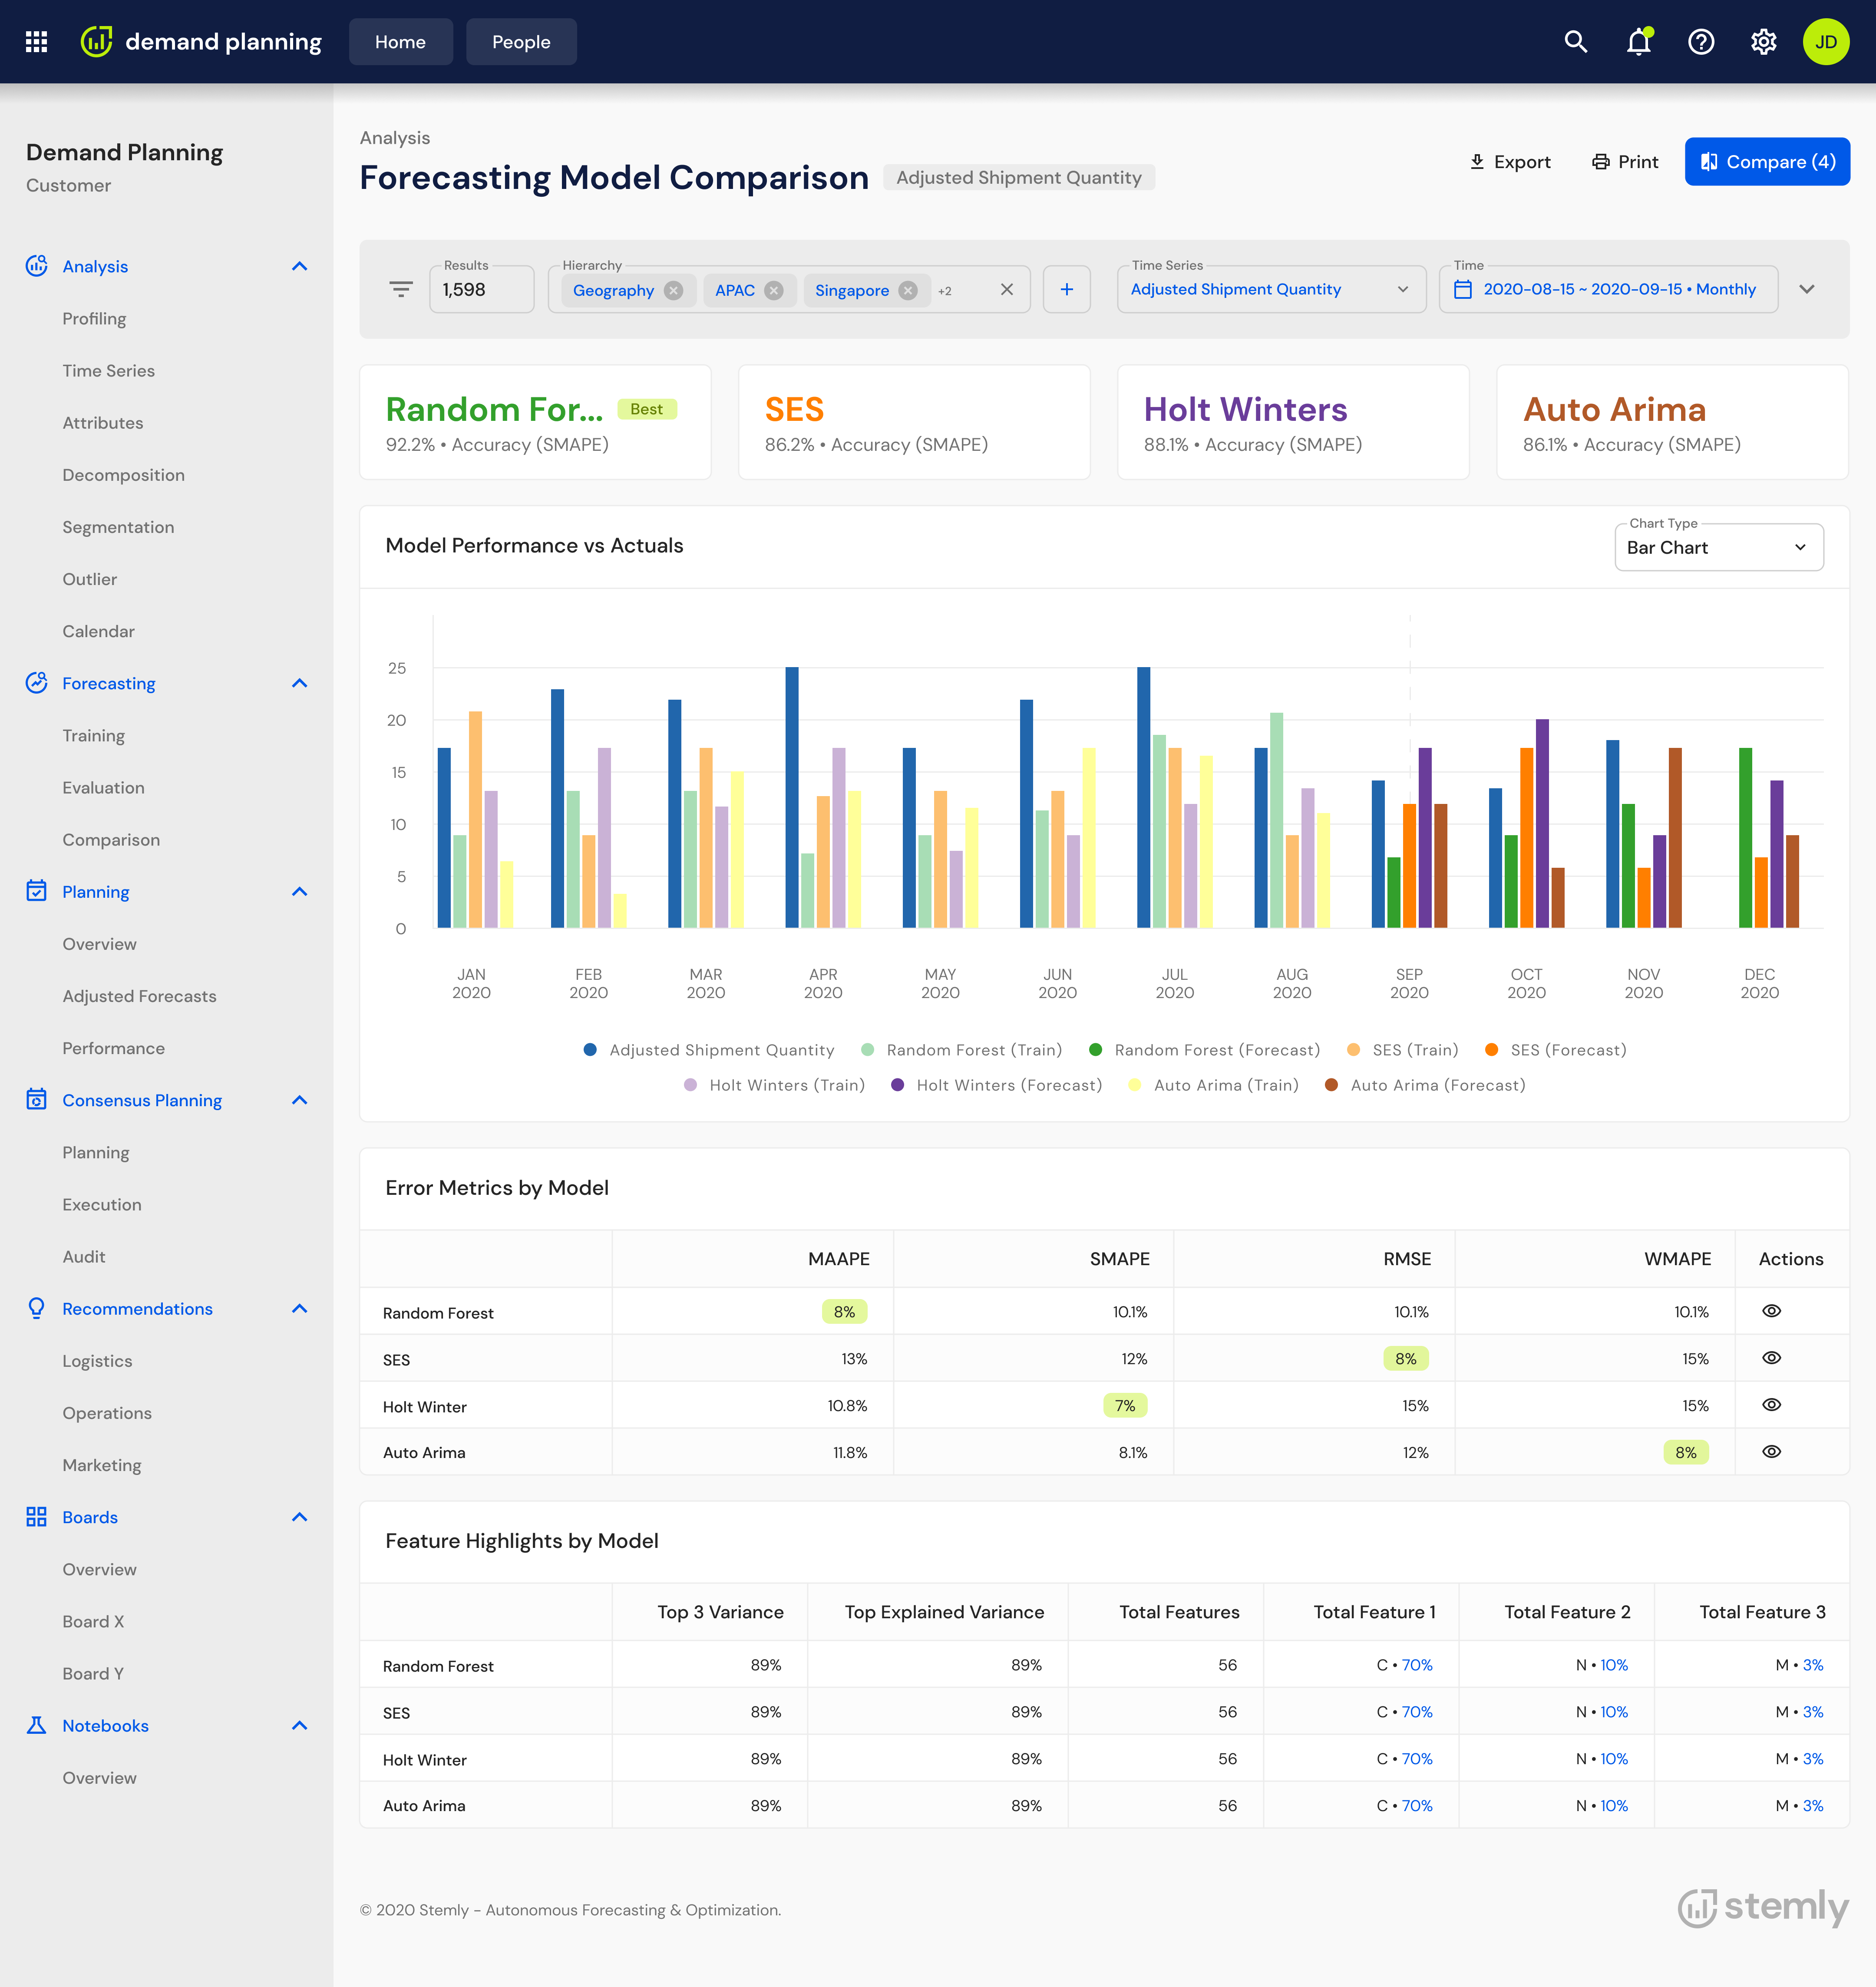Open the help question mark icon

(x=1701, y=42)
